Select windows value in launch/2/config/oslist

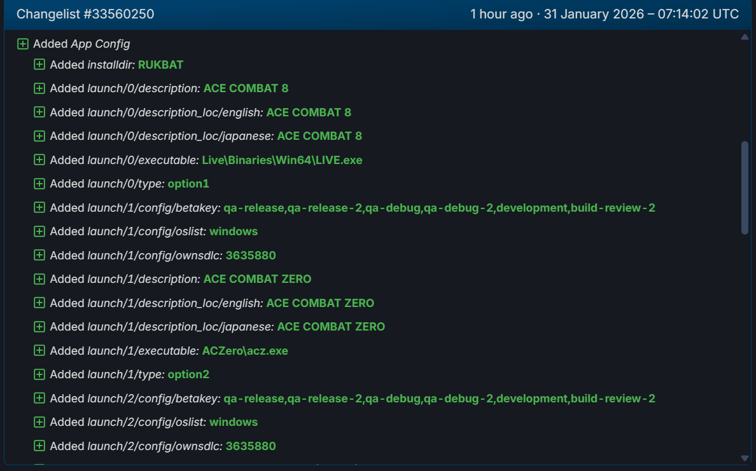234,422
